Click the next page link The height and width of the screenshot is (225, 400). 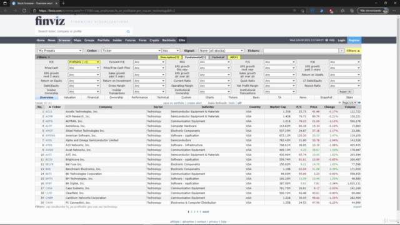tap(206, 212)
